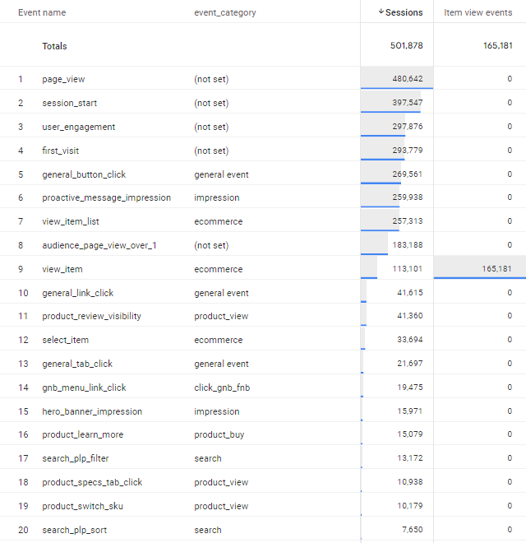
Task: Select the first_visit event name cell
Action: 61,151
